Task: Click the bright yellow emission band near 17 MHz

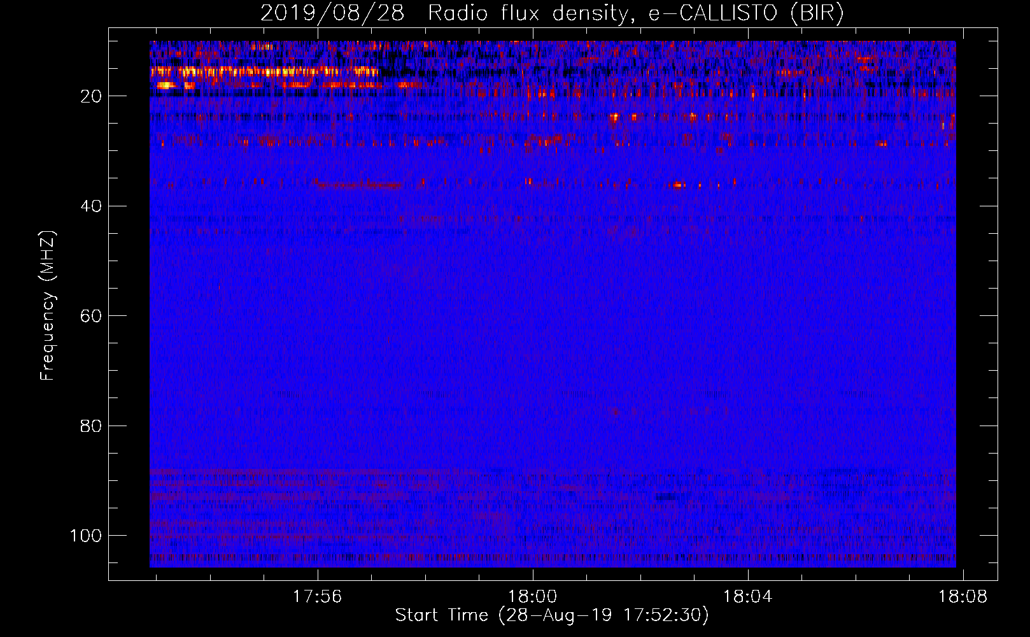Action: (x=264, y=71)
